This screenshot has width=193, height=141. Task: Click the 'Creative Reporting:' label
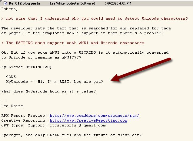coord(24,120)
